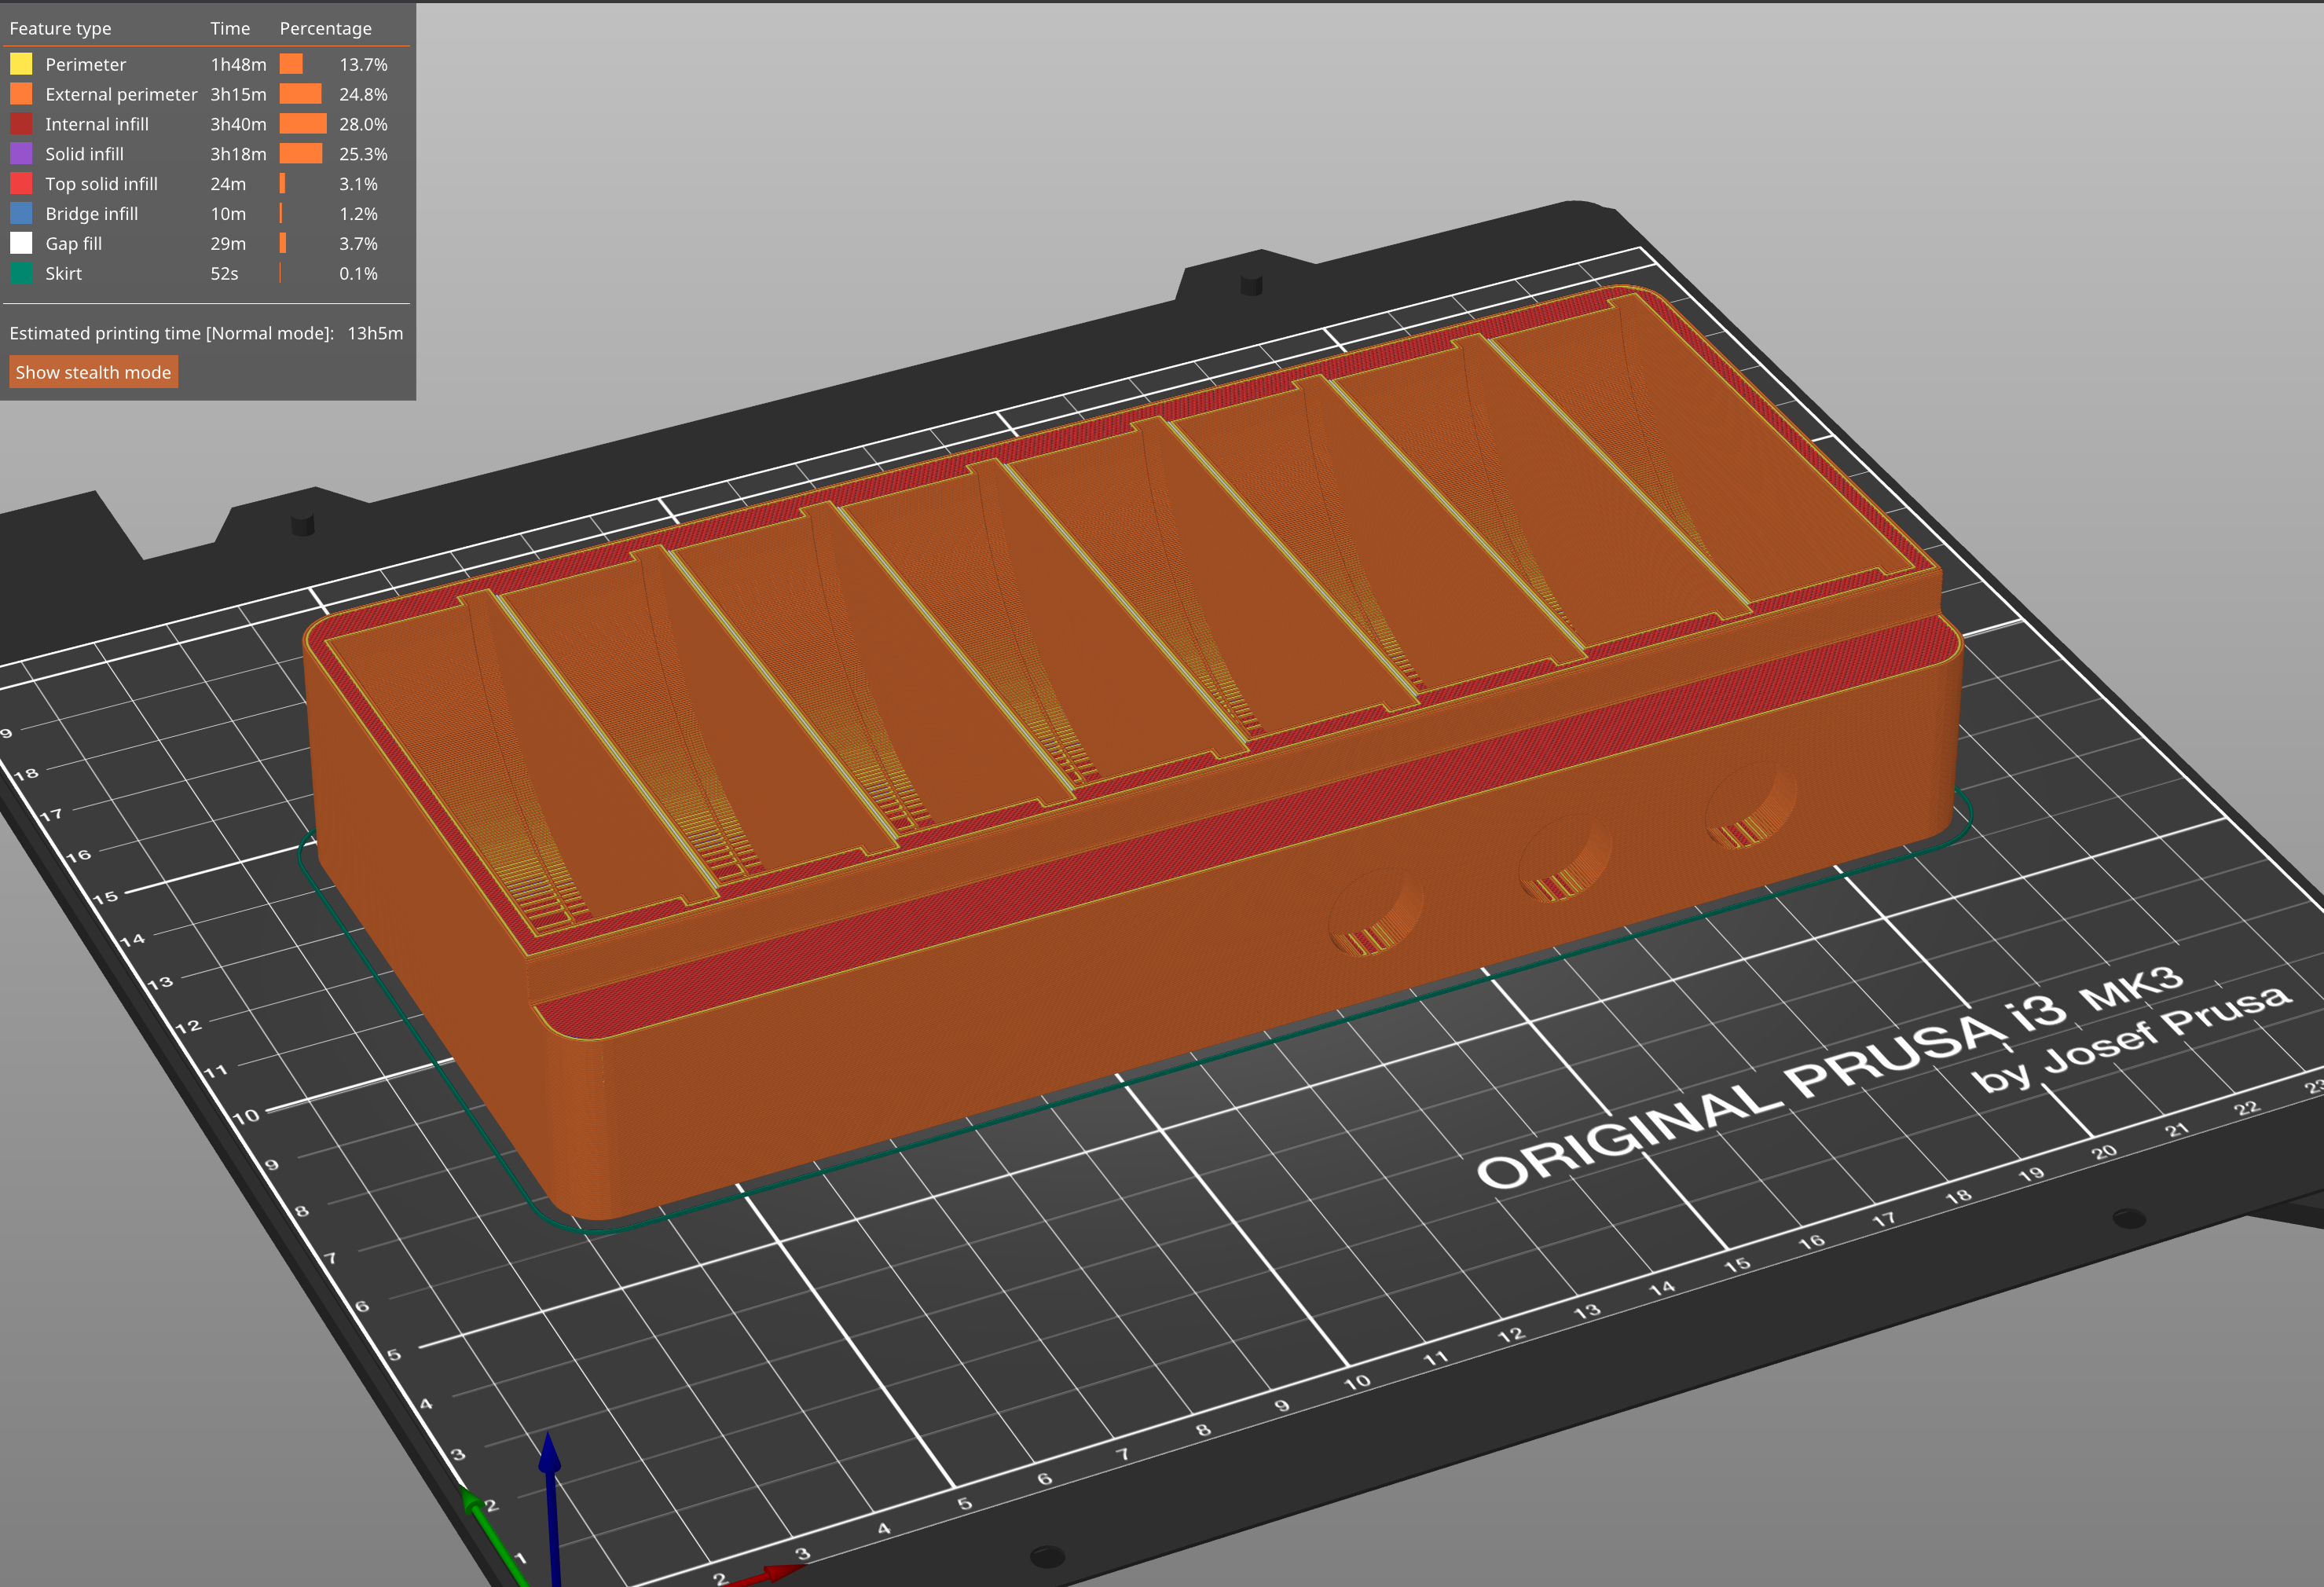Click the yellow Perimeter color swatch
This screenshot has height=1587, width=2324.
[x=21, y=64]
